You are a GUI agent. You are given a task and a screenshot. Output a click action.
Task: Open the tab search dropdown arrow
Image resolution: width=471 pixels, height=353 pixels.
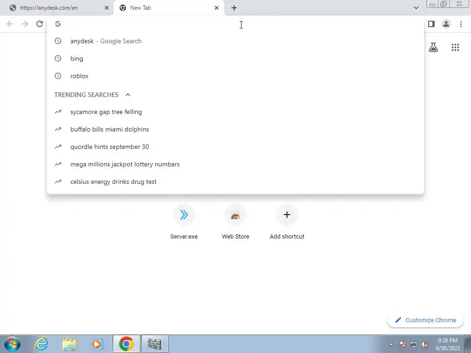pos(416,8)
